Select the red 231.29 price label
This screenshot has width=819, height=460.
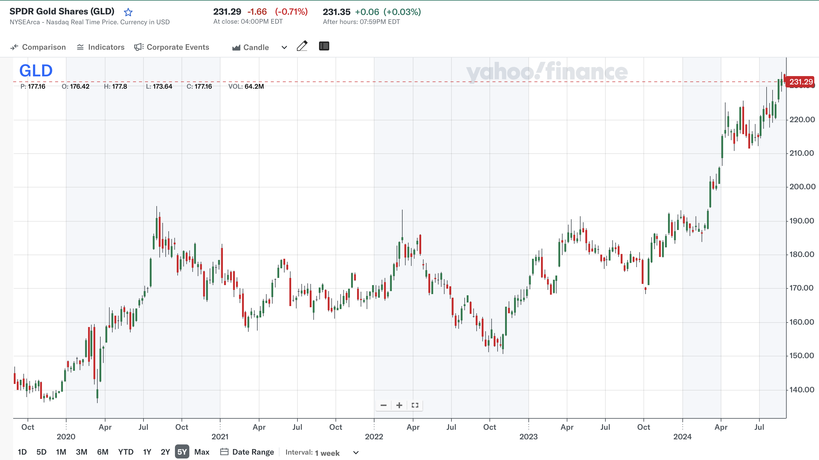click(801, 82)
